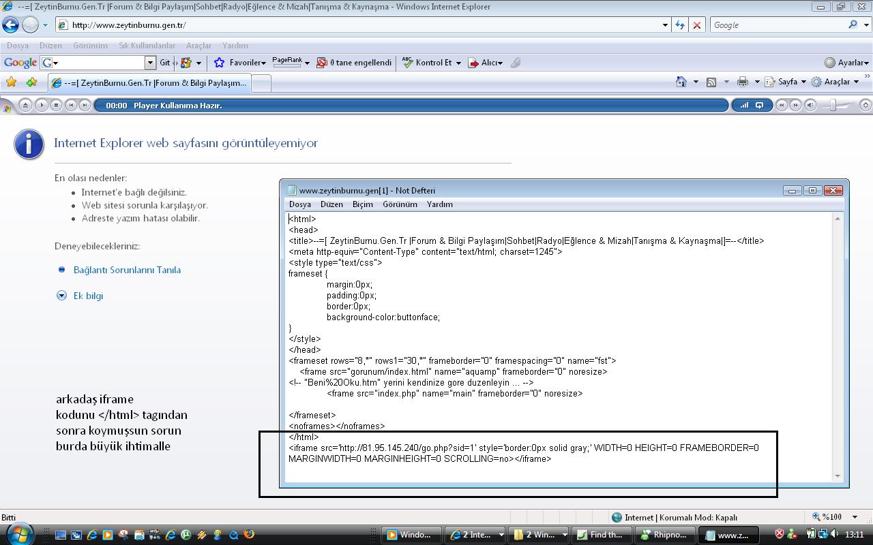The width and height of the screenshot is (873, 545).
Task: Click the Google search box at top right
Action: pyautogui.click(x=778, y=25)
